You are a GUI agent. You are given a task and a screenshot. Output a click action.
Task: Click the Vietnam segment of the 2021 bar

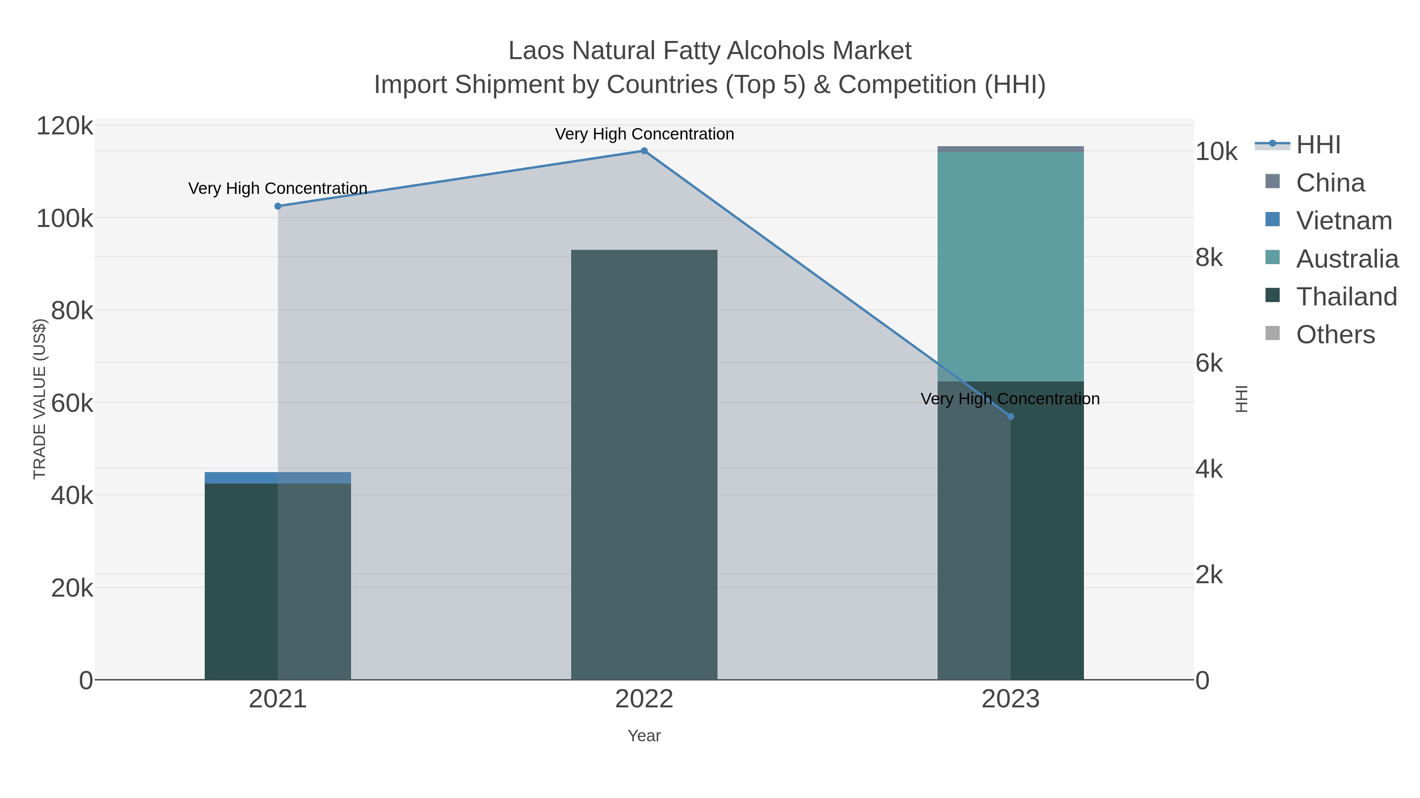click(278, 478)
